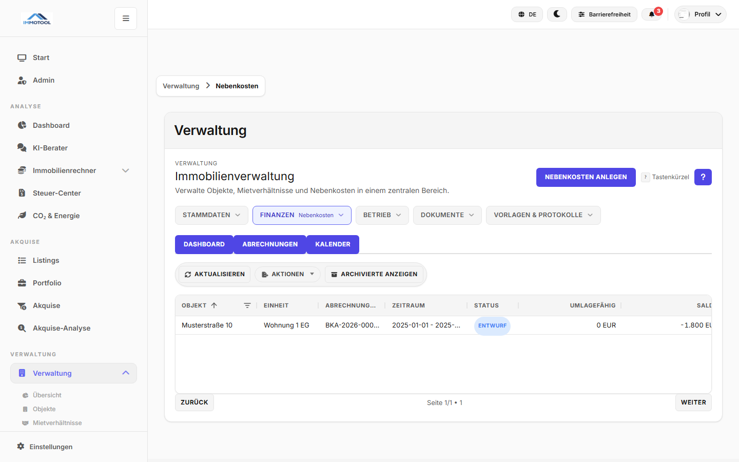Click the Entwurf status badge
Screen dimensions: 739x462
click(492, 325)
